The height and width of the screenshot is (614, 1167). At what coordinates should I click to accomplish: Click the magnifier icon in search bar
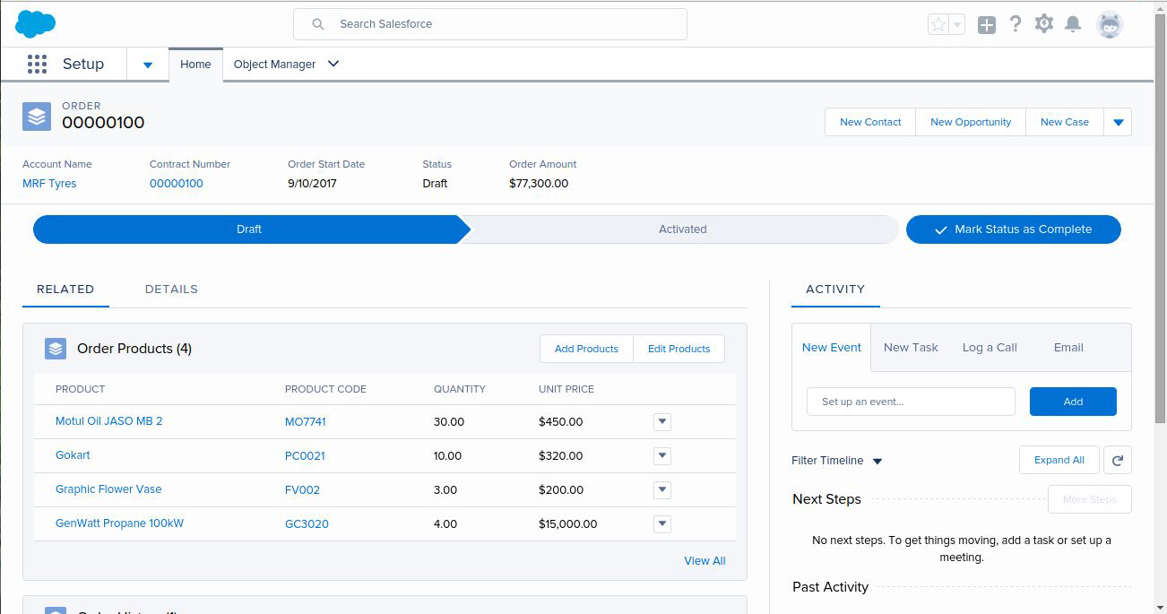click(317, 24)
